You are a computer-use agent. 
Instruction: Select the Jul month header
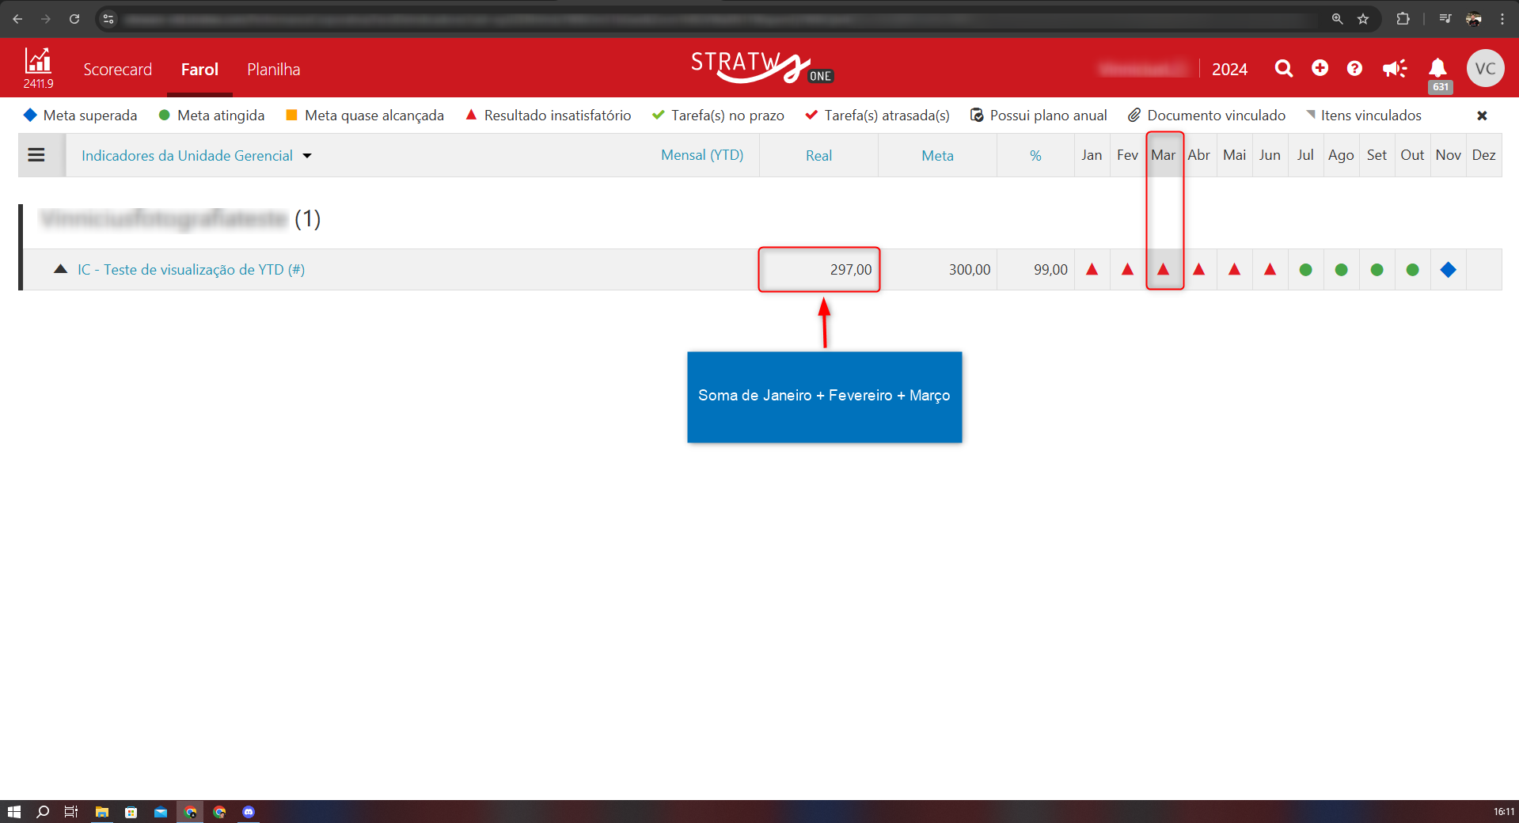[1305, 155]
